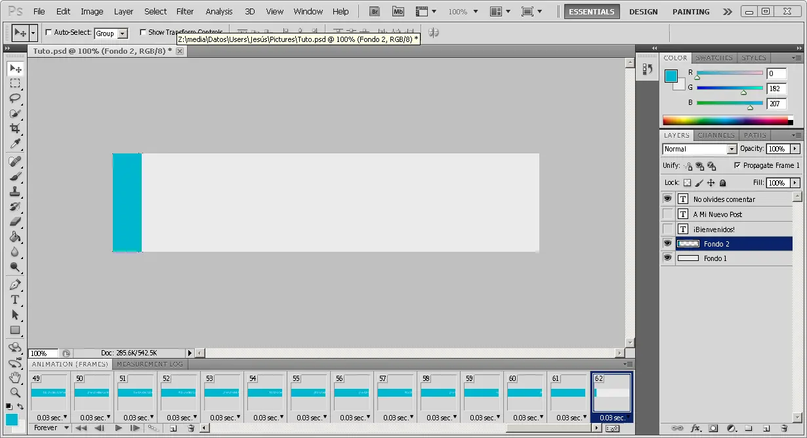The height and width of the screenshot is (438, 807).
Task: Select the Eraser tool
Action: pyautogui.click(x=15, y=222)
